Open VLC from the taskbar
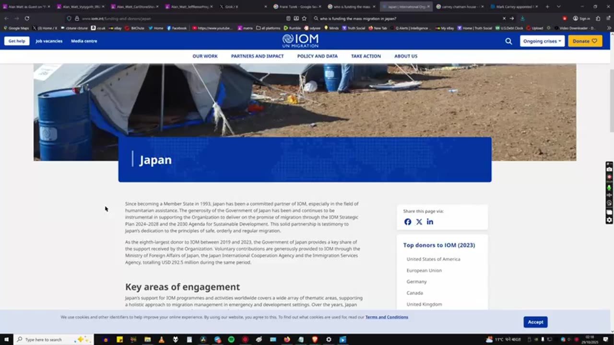The image size is (614, 345). point(162,339)
